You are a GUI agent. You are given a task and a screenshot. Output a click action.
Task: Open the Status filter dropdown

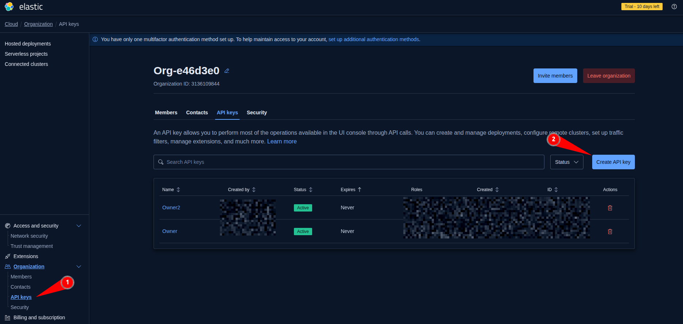[x=567, y=162]
